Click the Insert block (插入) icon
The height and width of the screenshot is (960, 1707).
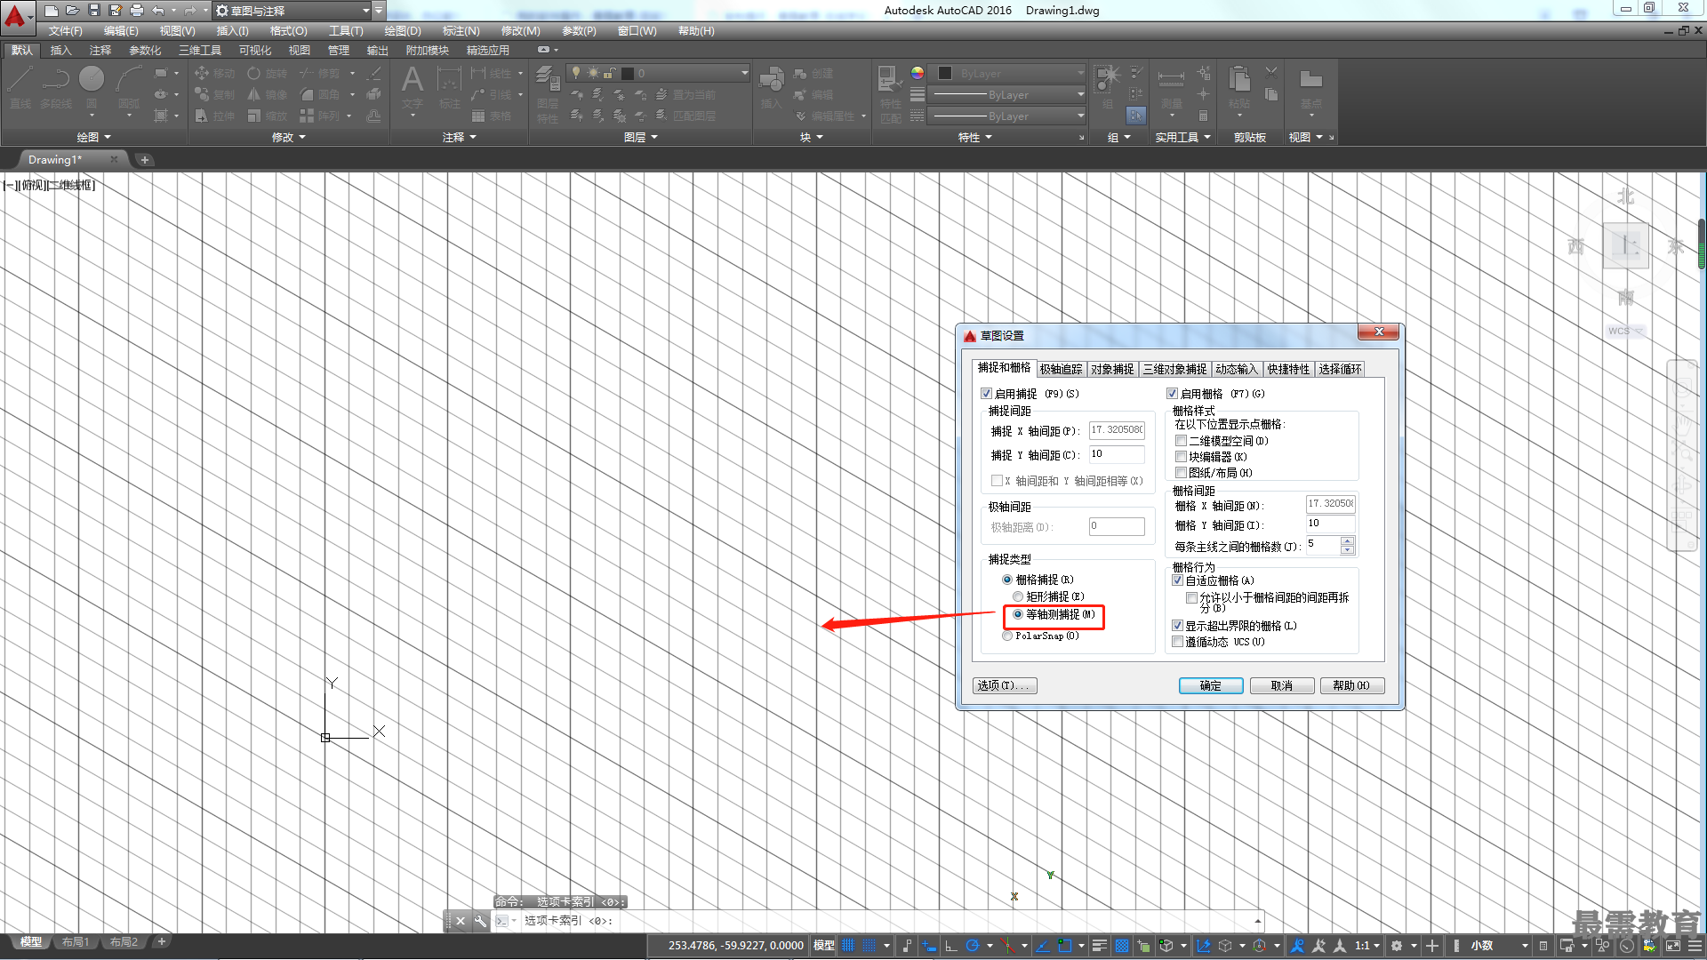point(771,87)
